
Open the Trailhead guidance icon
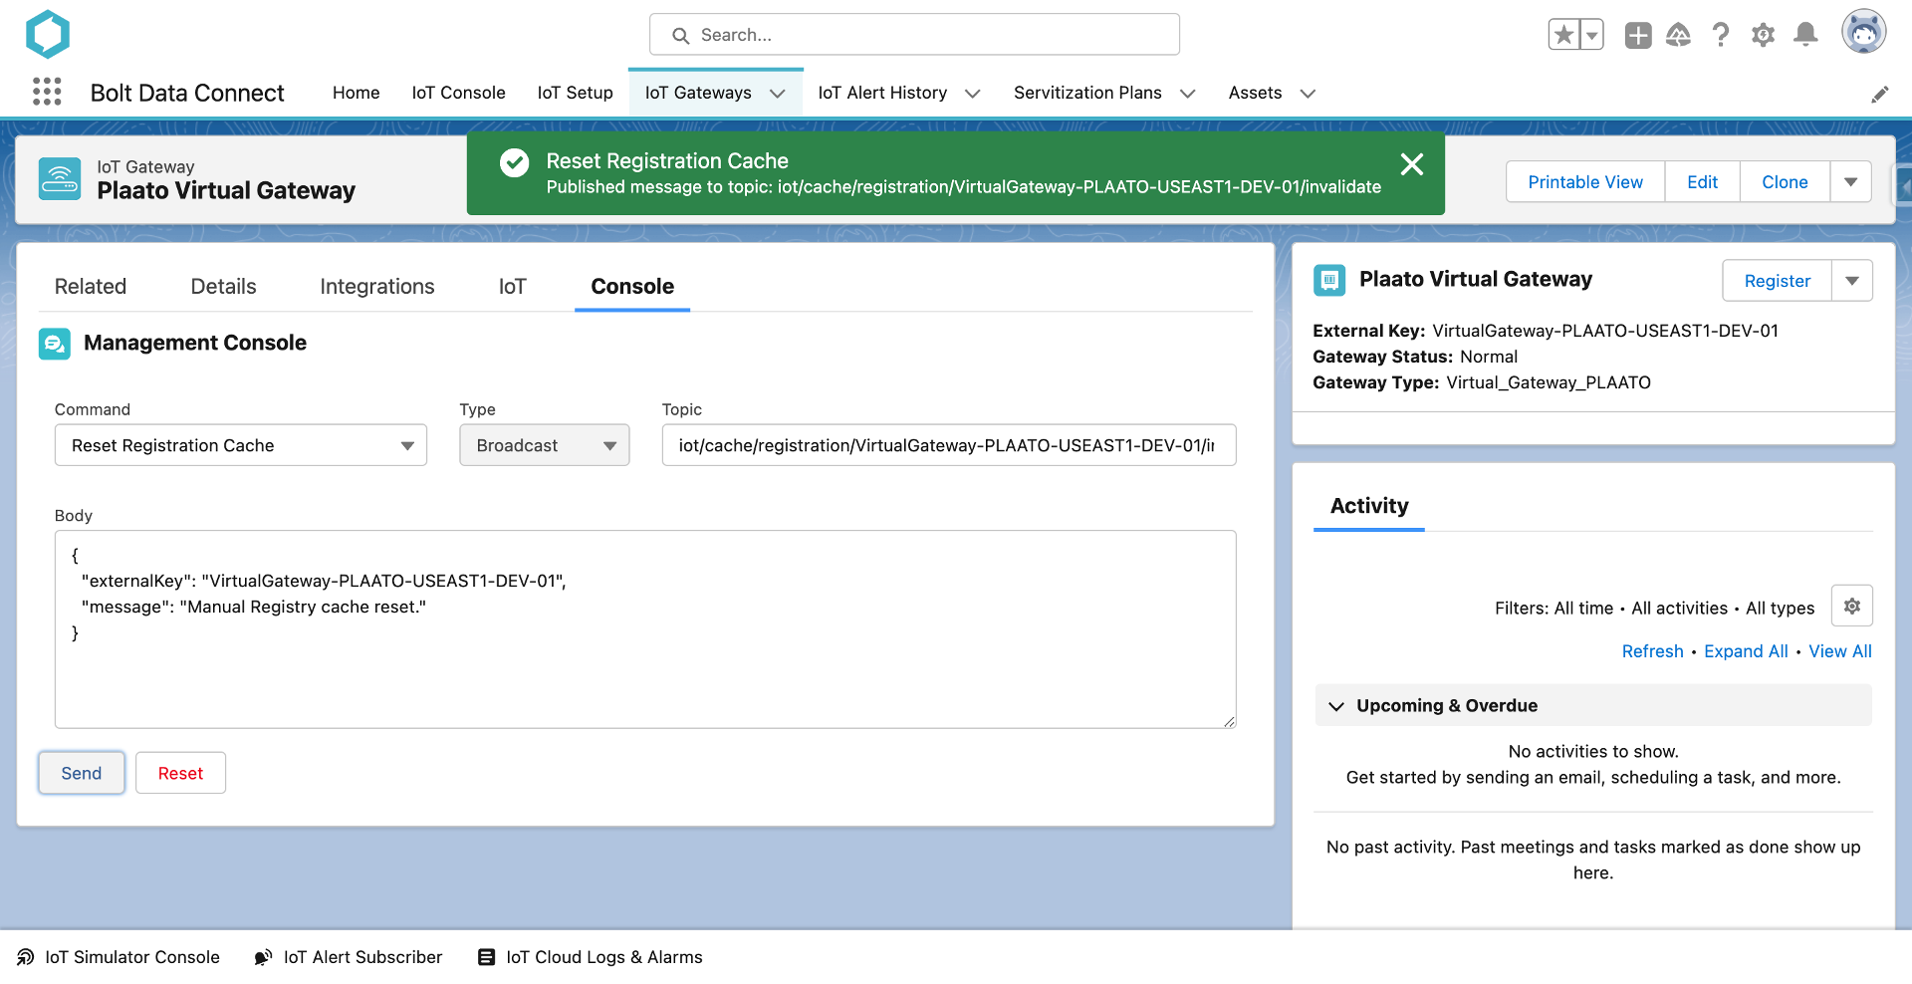(1679, 35)
